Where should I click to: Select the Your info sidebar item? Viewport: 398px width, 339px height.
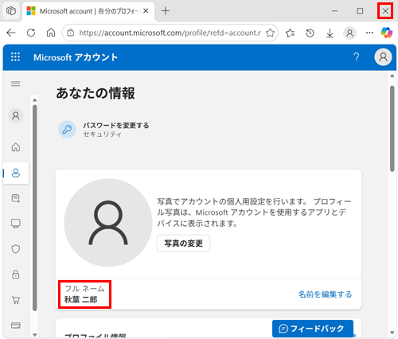click(16, 173)
